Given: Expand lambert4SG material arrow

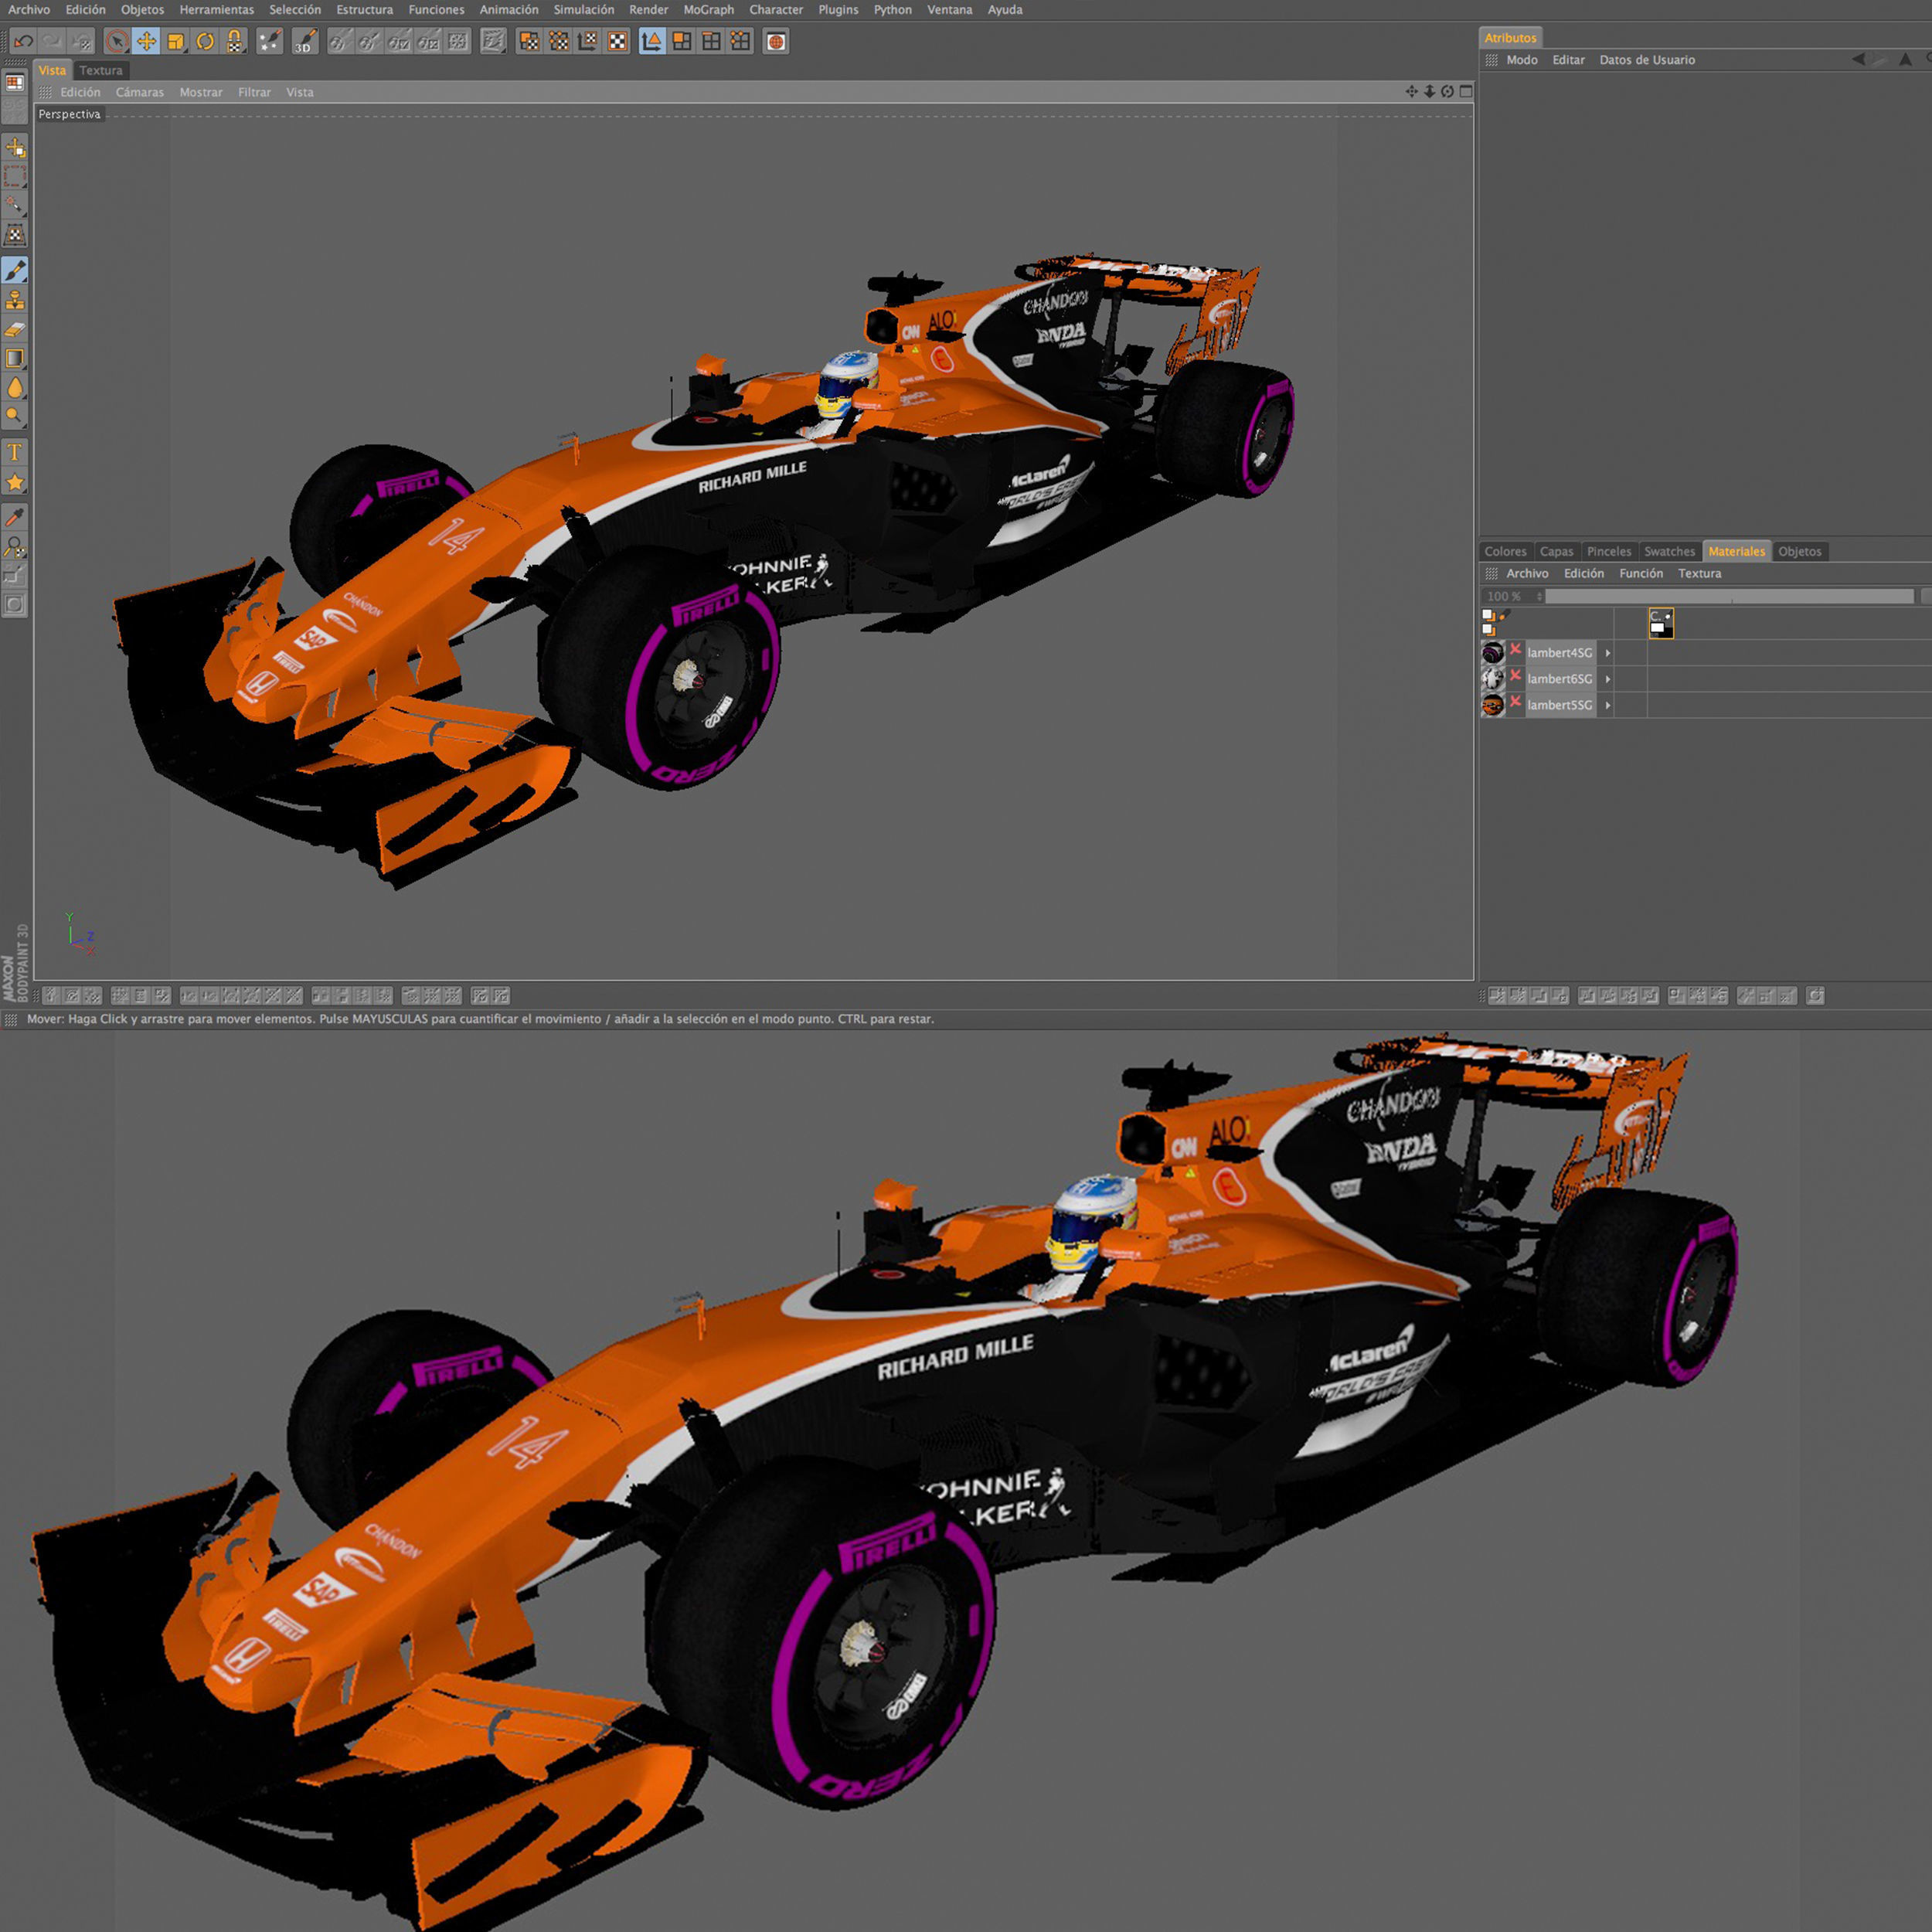Looking at the screenshot, I should pyautogui.click(x=1607, y=653).
